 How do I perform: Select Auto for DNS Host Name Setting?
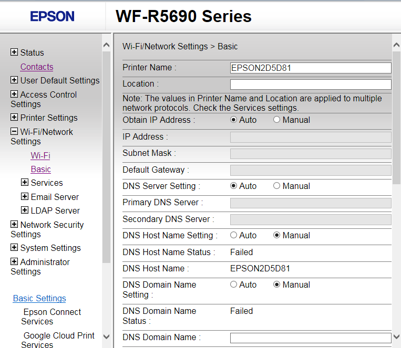233,236
